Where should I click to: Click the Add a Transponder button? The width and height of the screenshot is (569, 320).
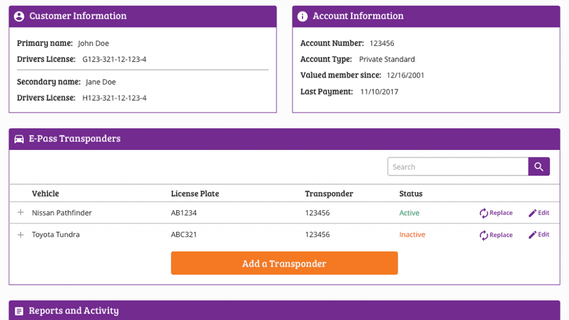(284, 263)
